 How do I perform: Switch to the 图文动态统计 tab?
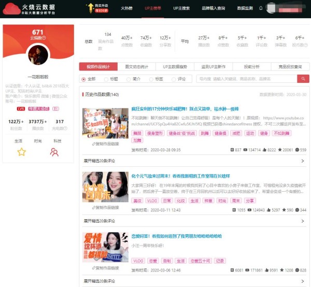click(x=136, y=67)
